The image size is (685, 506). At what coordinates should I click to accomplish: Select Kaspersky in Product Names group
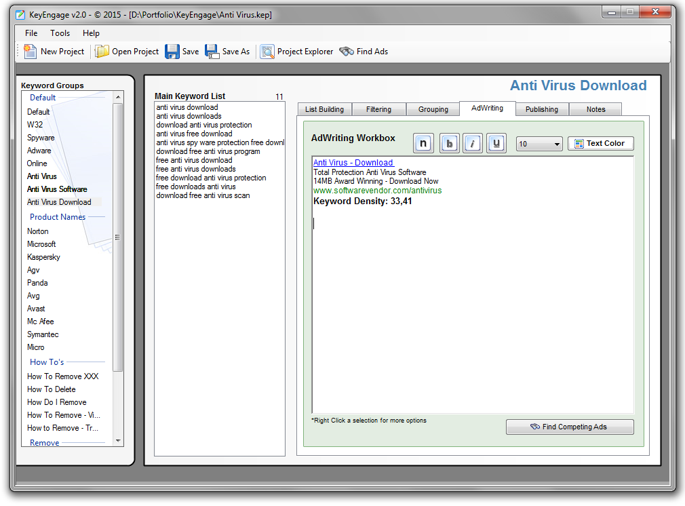point(43,257)
